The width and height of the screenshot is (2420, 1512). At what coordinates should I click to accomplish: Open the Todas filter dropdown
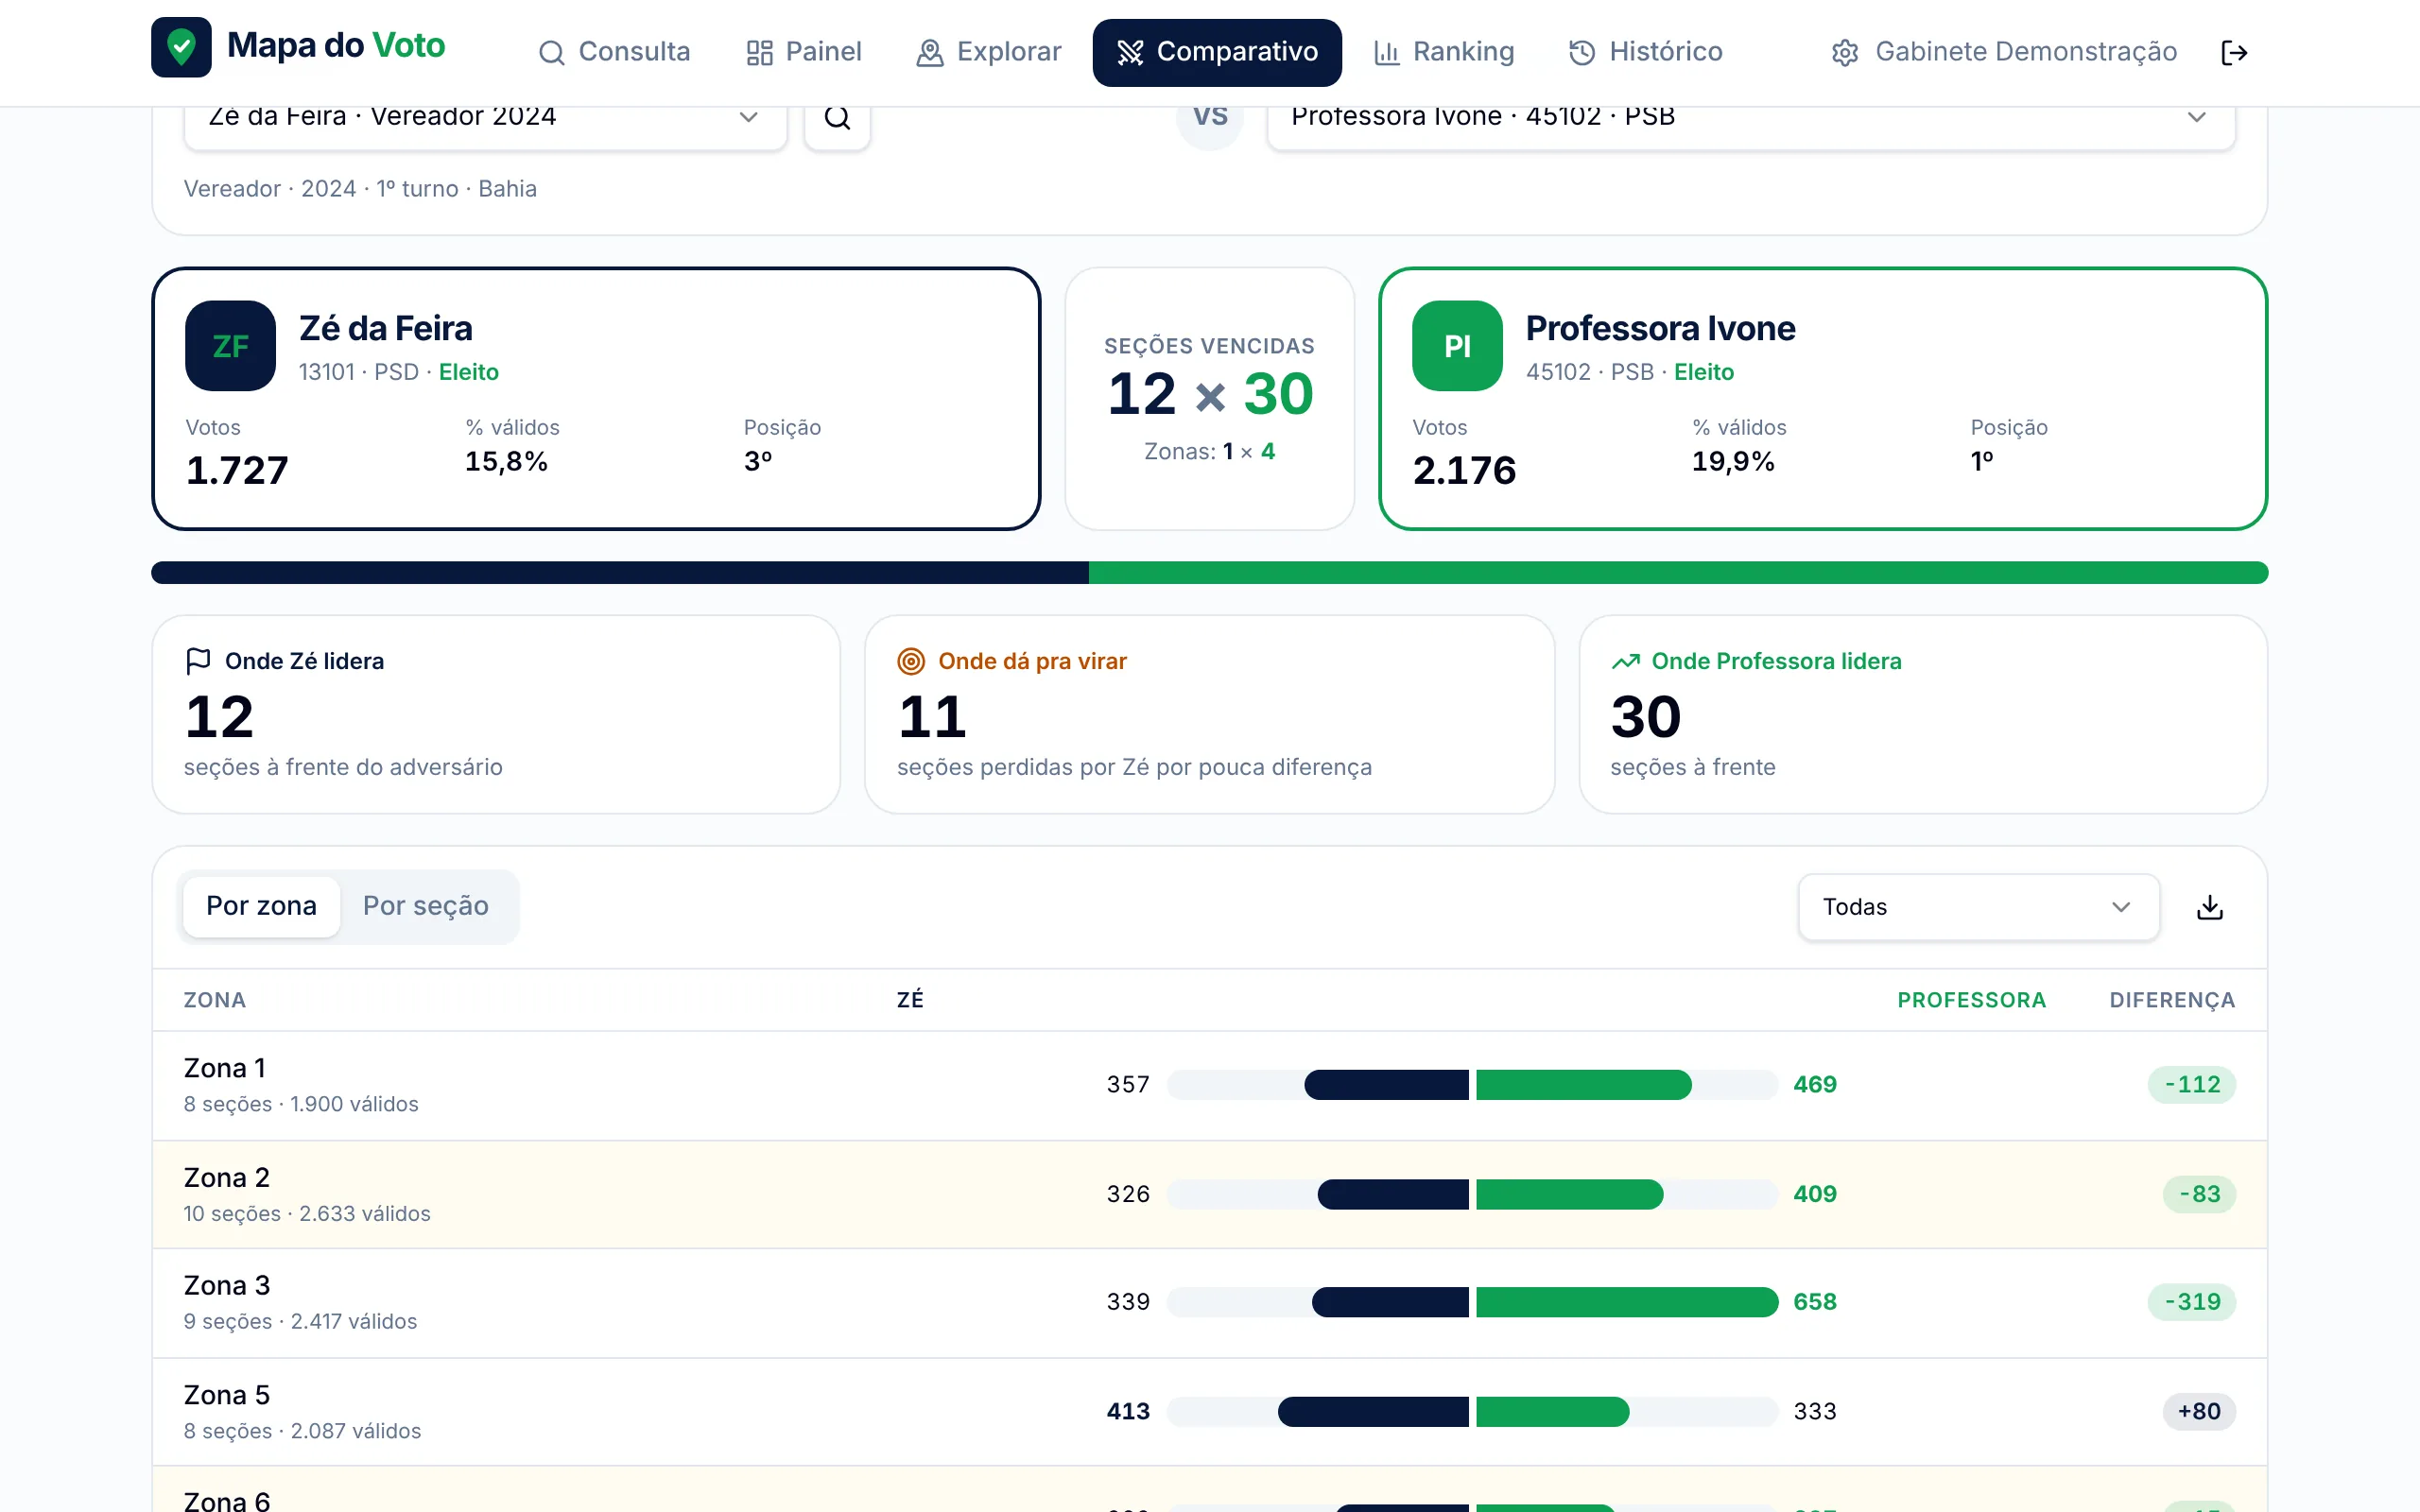(1978, 907)
